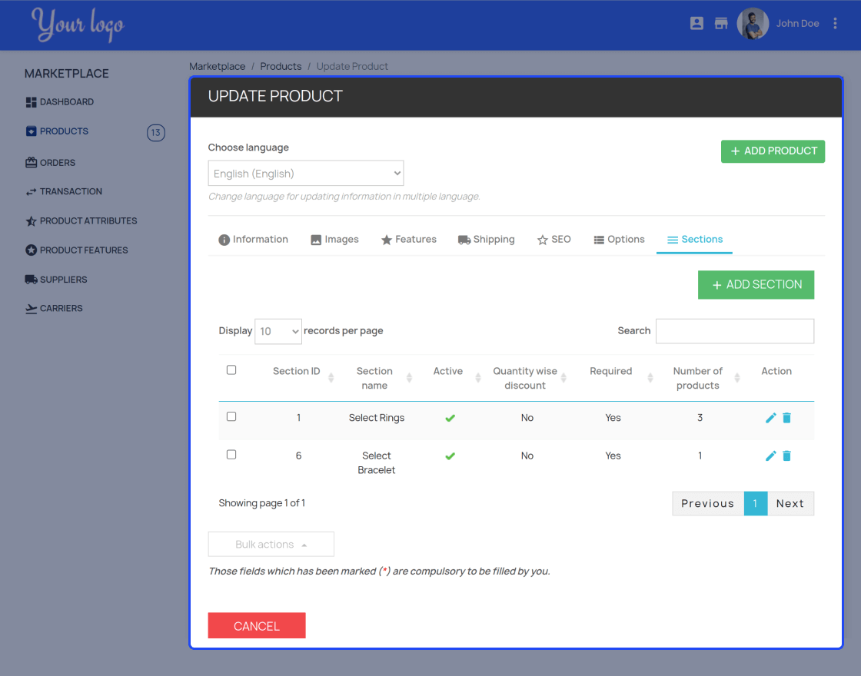Viewport: 861px width, 676px height.
Task: Switch to the Images tab
Action: (x=334, y=239)
